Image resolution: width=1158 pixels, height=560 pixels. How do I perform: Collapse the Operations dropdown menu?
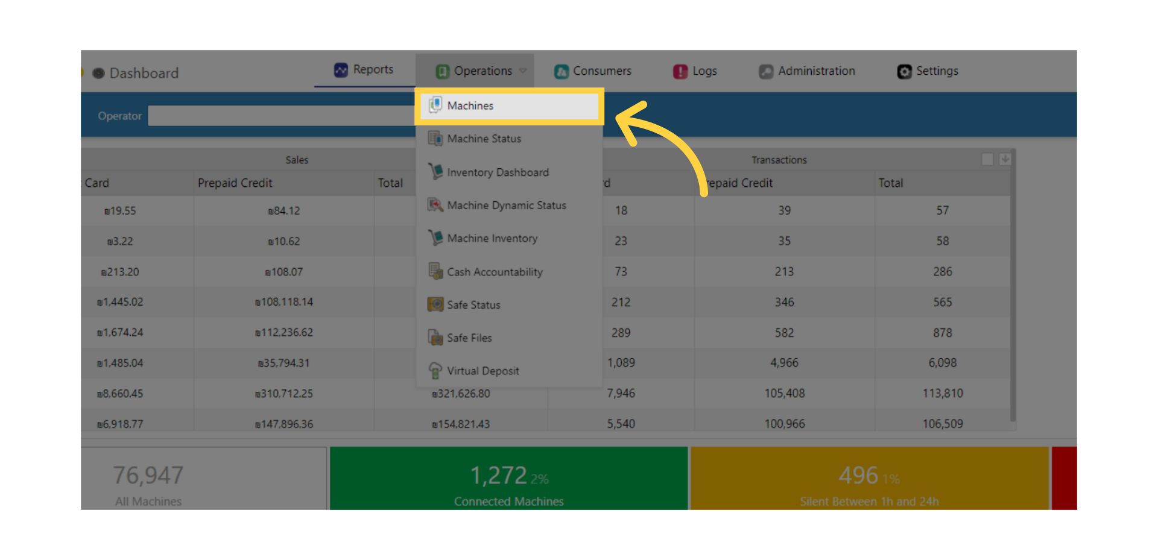pyautogui.click(x=481, y=71)
